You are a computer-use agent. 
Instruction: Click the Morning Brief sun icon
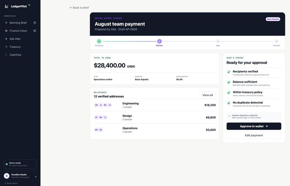(x=6, y=23)
